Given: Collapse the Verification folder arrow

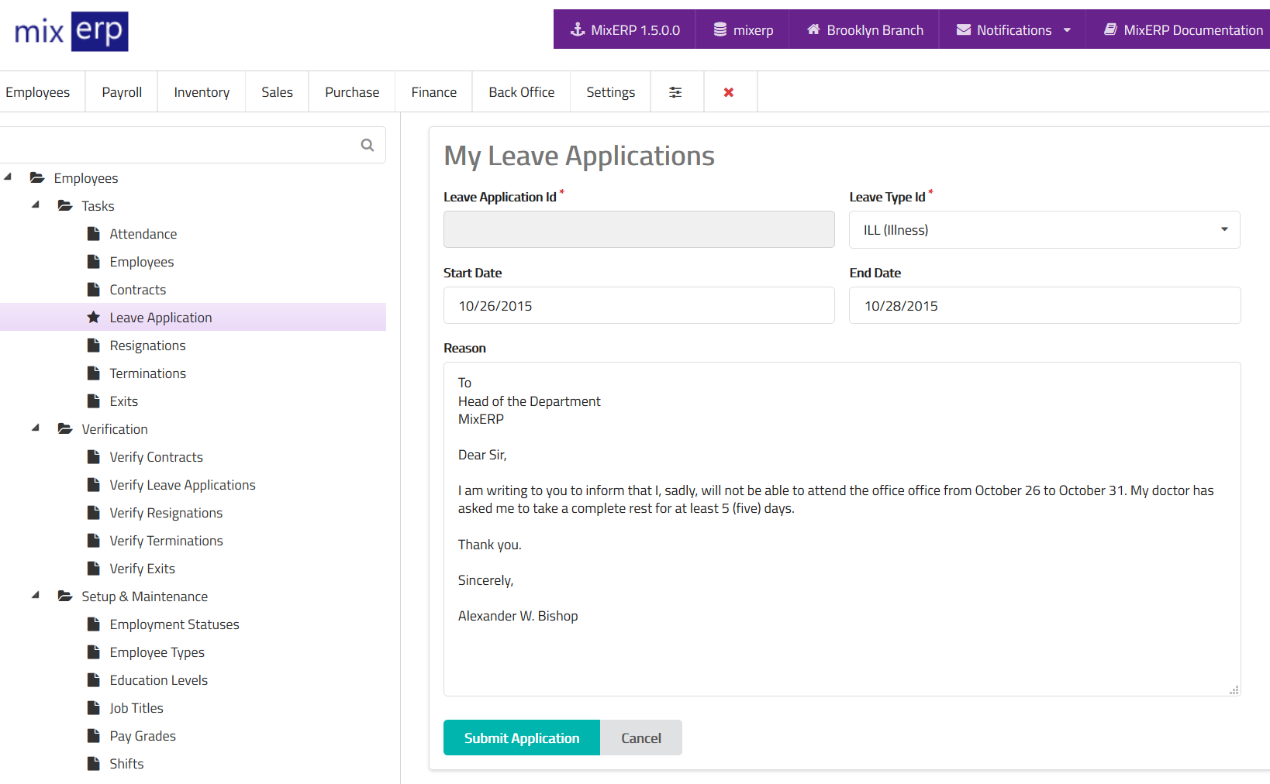Looking at the screenshot, I should (x=36, y=428).
